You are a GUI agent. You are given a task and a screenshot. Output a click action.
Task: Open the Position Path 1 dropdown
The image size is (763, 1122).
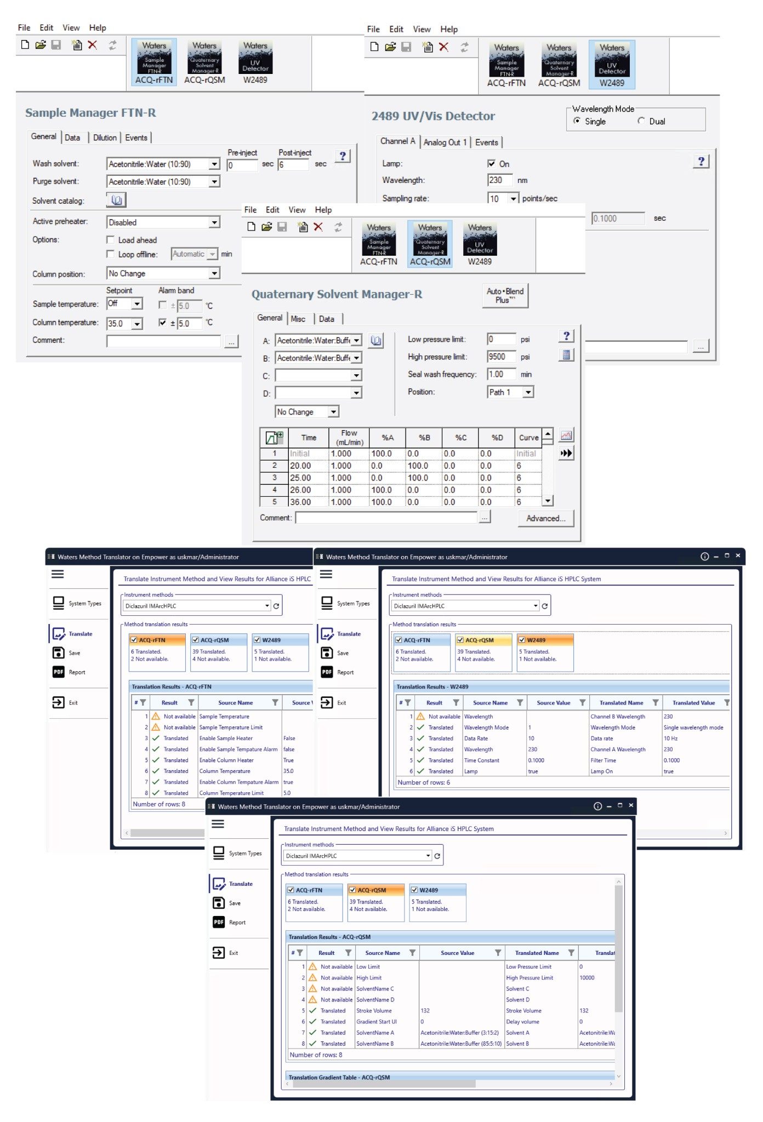pyautogui.click(x=528, y=392)
